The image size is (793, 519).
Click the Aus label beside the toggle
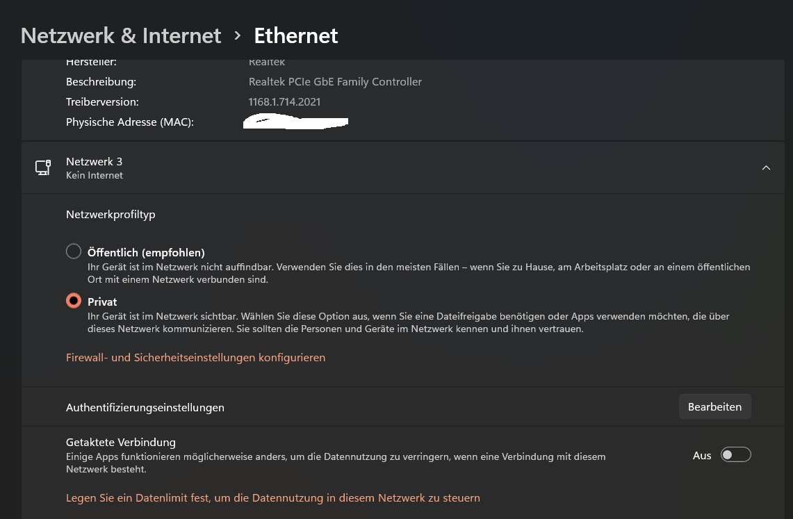coord(702,456)
